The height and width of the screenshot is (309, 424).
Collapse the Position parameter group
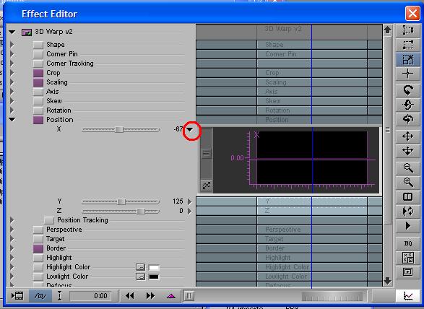pos(12,119)
